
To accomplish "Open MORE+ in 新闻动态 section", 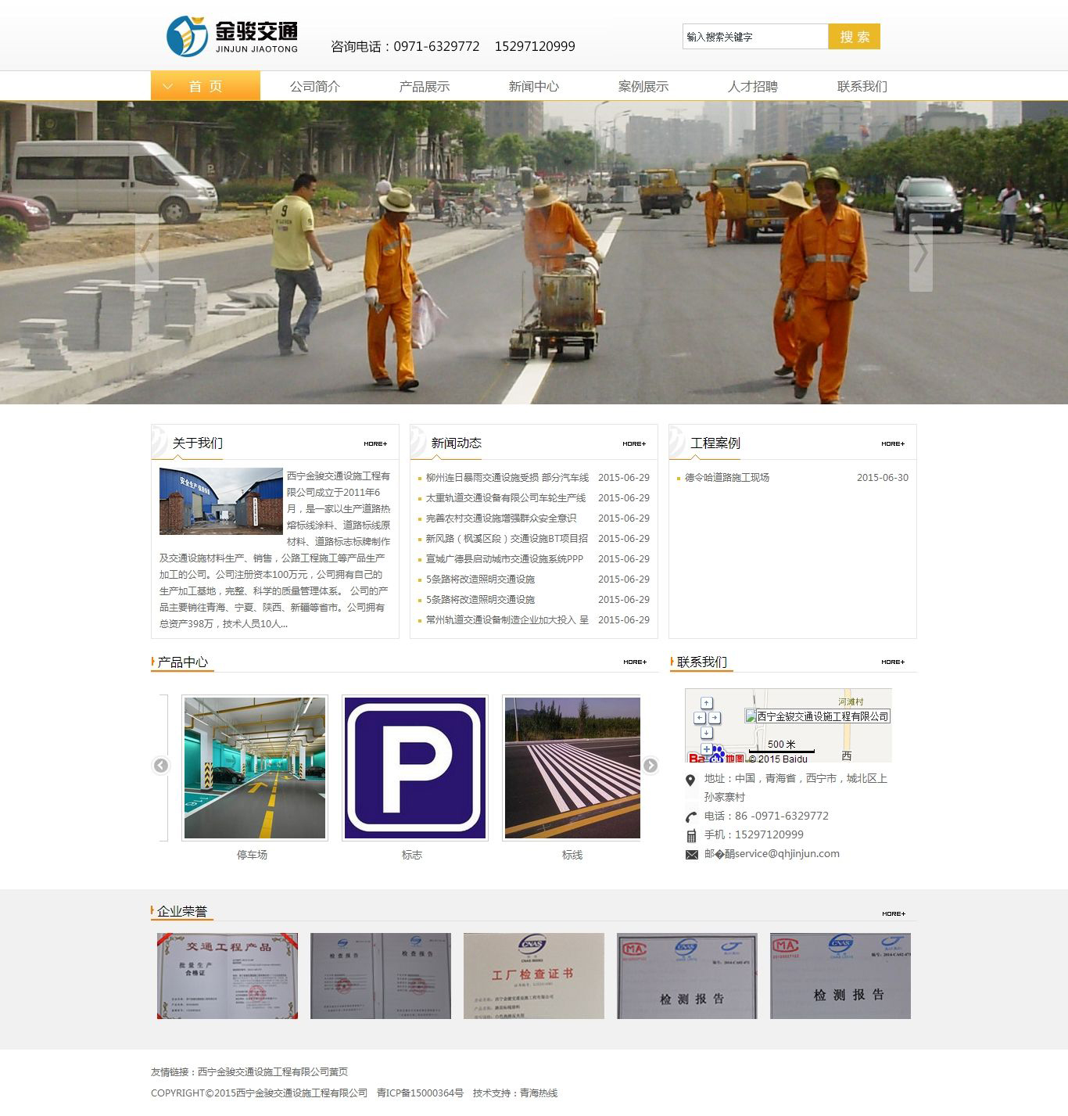I will click(634, 443).
